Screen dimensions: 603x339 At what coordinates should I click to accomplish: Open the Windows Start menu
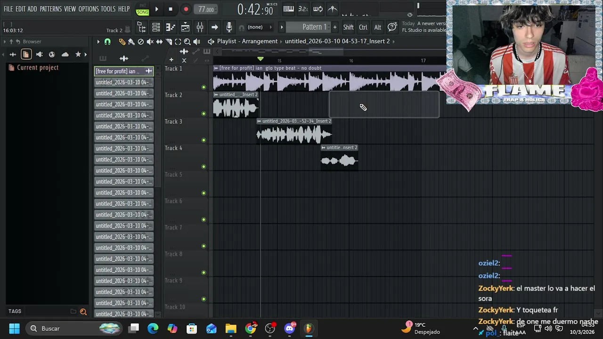[14, 328]
